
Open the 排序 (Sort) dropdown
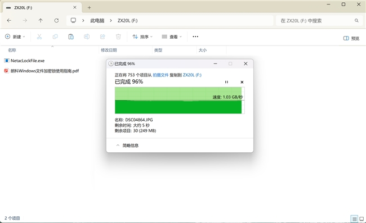click(x=142, y=37)
